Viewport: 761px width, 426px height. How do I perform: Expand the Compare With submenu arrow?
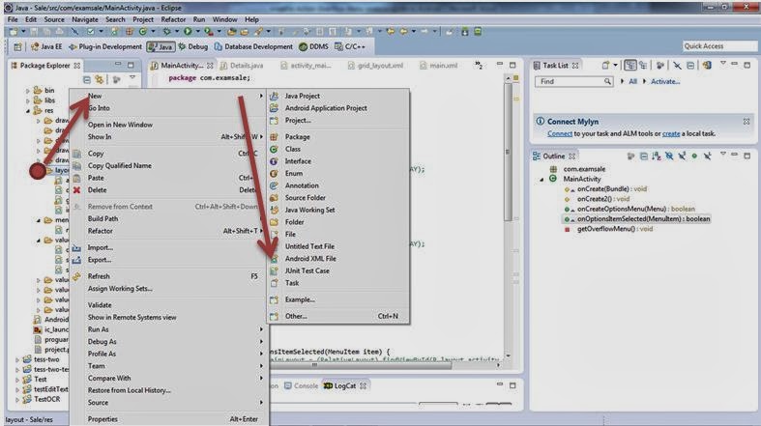pyautogui.click(x=261, y=378)
